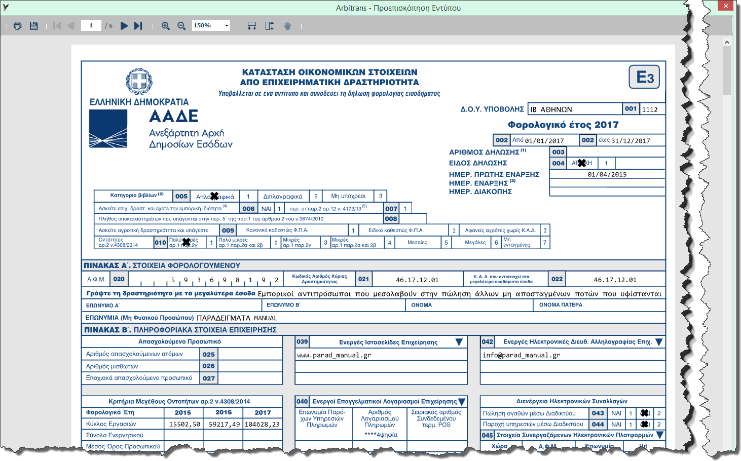The image size is (741, 461).
Task: Click the Δ.Ο.Υ. value ΙΒ ΑΘΗΝΩΝ
Action: (551, 109)
